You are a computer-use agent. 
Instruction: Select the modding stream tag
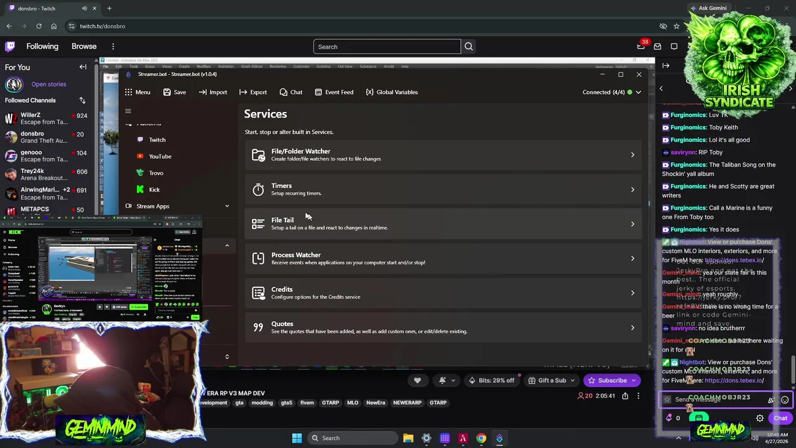point(262,403)
